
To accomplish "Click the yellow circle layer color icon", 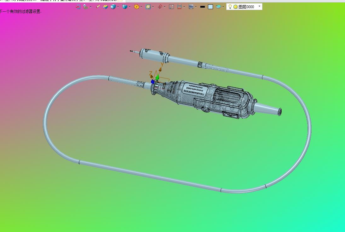I will (235, 7).
